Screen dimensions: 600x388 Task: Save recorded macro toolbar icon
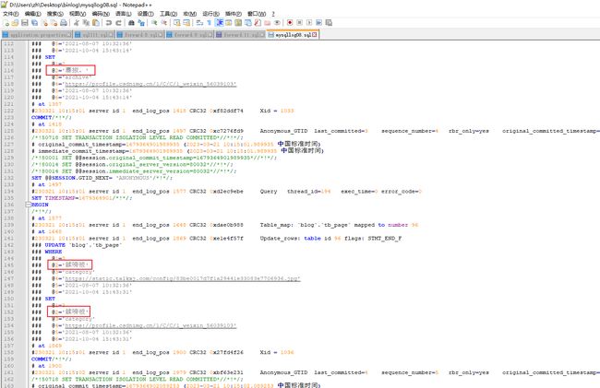pyautogui.click(x=329, y=23)
